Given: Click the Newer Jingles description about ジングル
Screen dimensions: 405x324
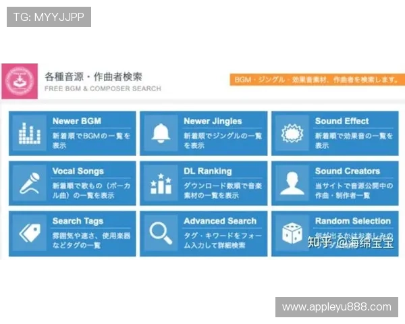Looking at the screenshot, I should point(223,140).
